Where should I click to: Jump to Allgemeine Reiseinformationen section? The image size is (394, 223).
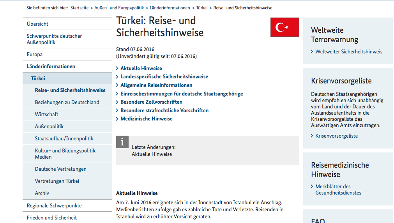coord(156,85)
